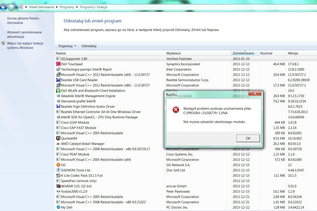Expand the arrow after Programy breadcrumb
Screen dimensions: 317x211
coord(77,7)
